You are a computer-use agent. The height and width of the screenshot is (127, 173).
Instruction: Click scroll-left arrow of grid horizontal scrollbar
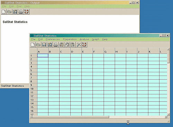point(31,117)
